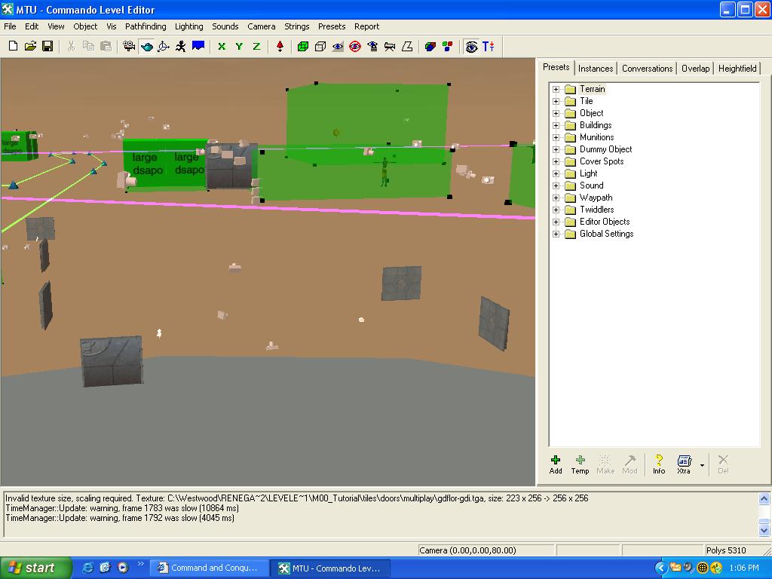Click the Info question mark button
Image resolution: width=772 pixels, height=579 pixels.
click(x=659, y=464)
